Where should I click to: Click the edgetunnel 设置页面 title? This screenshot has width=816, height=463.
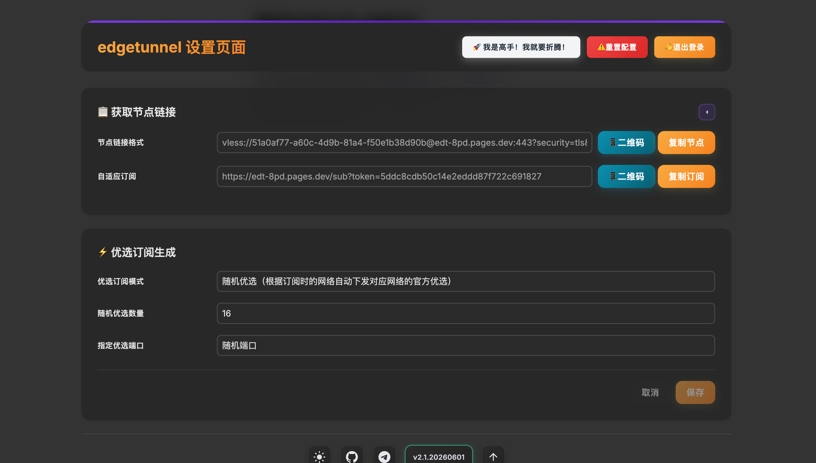[x=171, y=47]
